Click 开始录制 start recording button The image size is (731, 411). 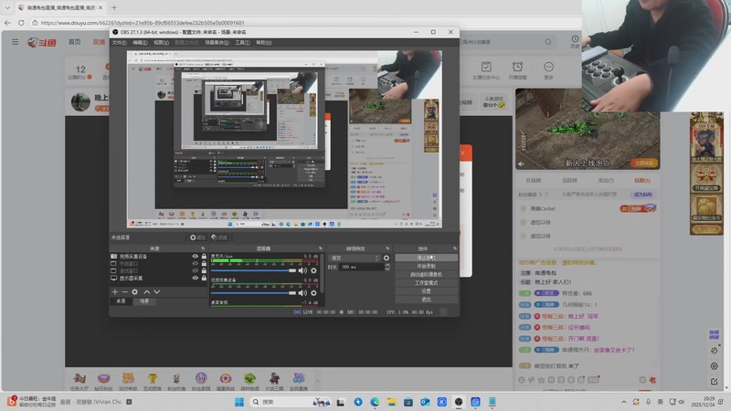click(x=426, y=266)
